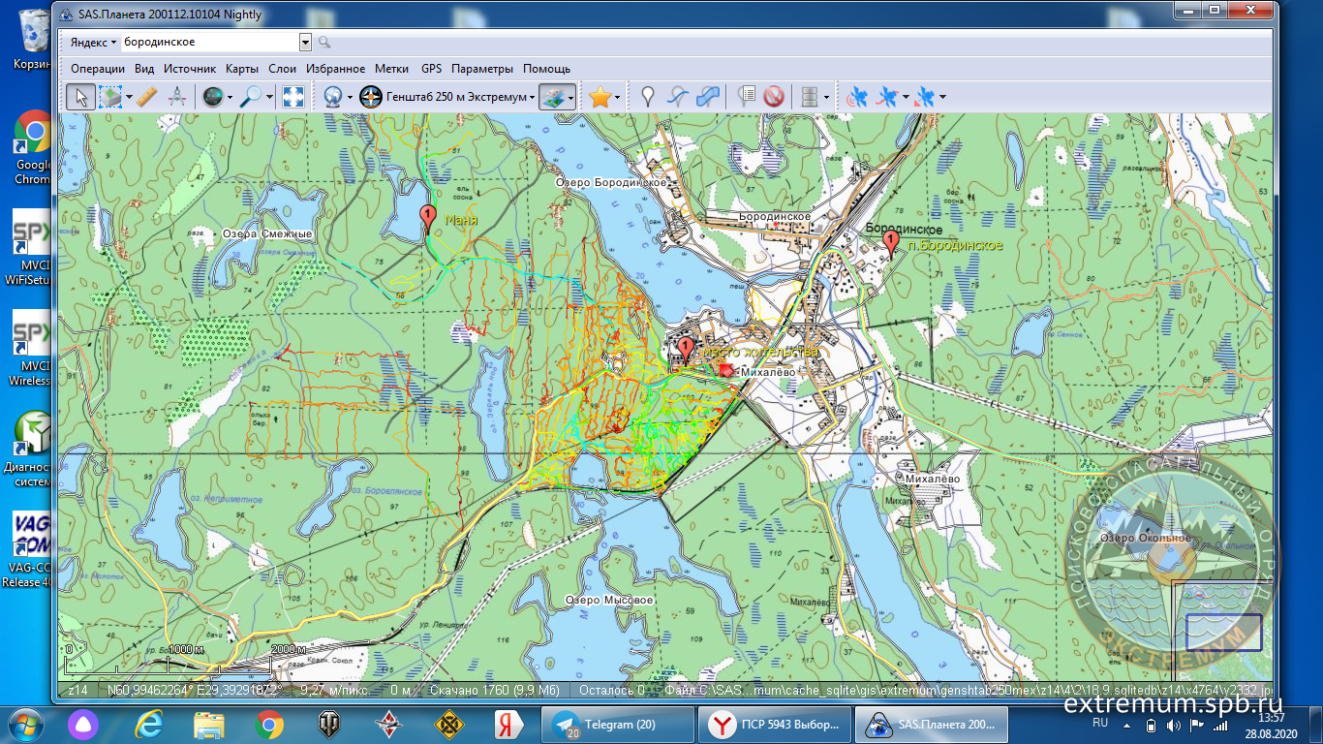Open the Слои menu
Image resolution: width=1323 pixels, height=744 pixels.
click(282, 69)
